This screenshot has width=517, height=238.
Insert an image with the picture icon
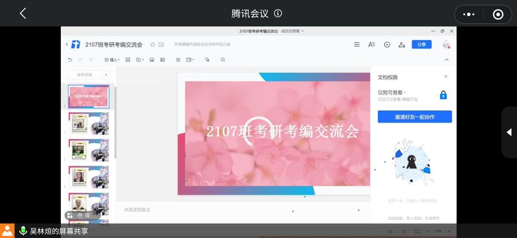tap(151, 60)
